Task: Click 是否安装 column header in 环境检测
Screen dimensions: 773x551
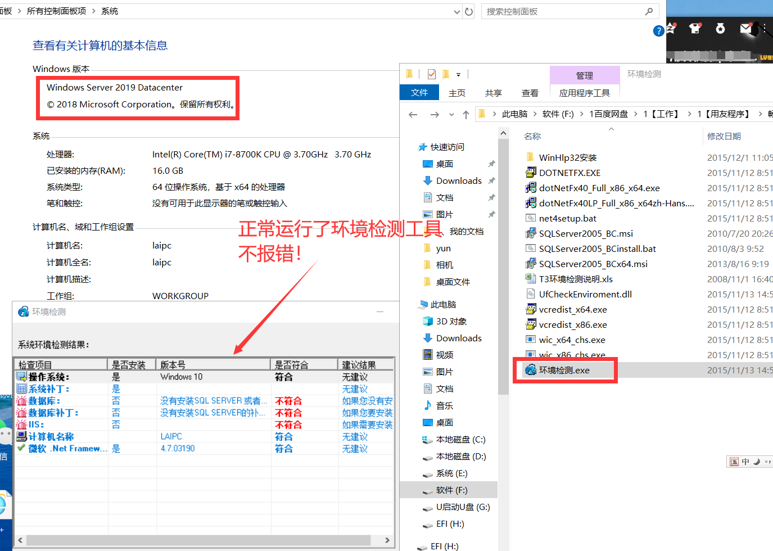Action: point(132,365)
